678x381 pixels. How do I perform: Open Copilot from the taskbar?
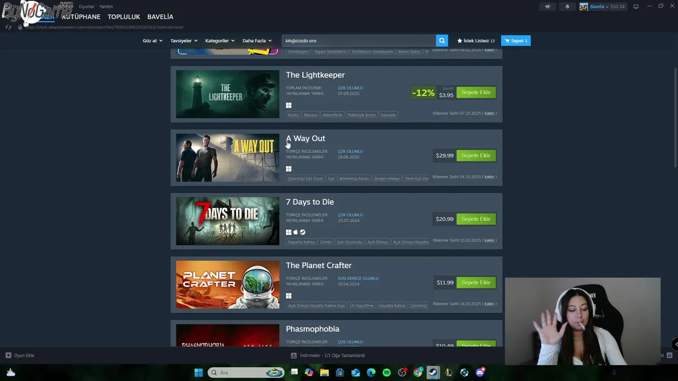309,373
